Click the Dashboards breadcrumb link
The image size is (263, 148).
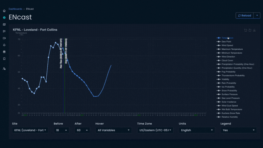[x=15, y=9]
